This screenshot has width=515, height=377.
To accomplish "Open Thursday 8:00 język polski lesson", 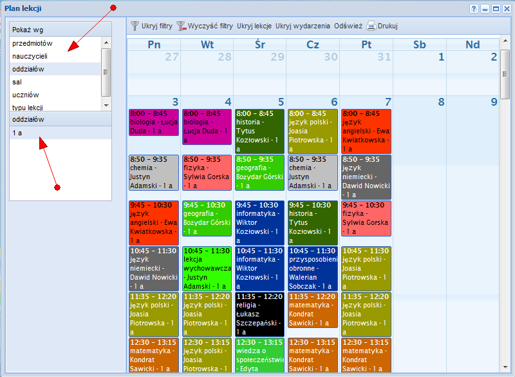I will (313, 131).
